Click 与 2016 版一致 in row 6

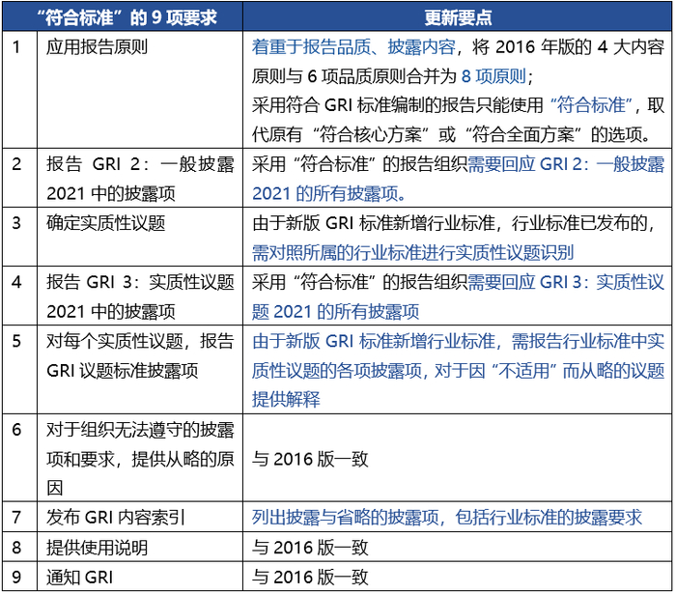pyautogui.click(x=310, y=459)
